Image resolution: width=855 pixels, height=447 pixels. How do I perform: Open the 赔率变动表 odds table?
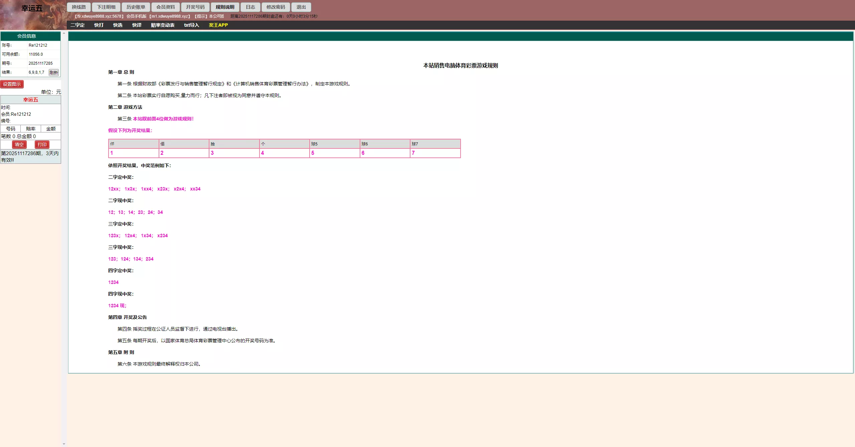coord(162,25)
